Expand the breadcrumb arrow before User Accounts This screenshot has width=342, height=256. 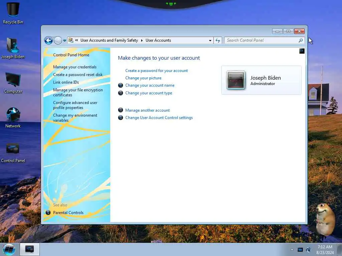click(x=142, y=40)
